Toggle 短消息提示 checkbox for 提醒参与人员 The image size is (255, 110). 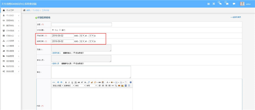pos(74,63)
